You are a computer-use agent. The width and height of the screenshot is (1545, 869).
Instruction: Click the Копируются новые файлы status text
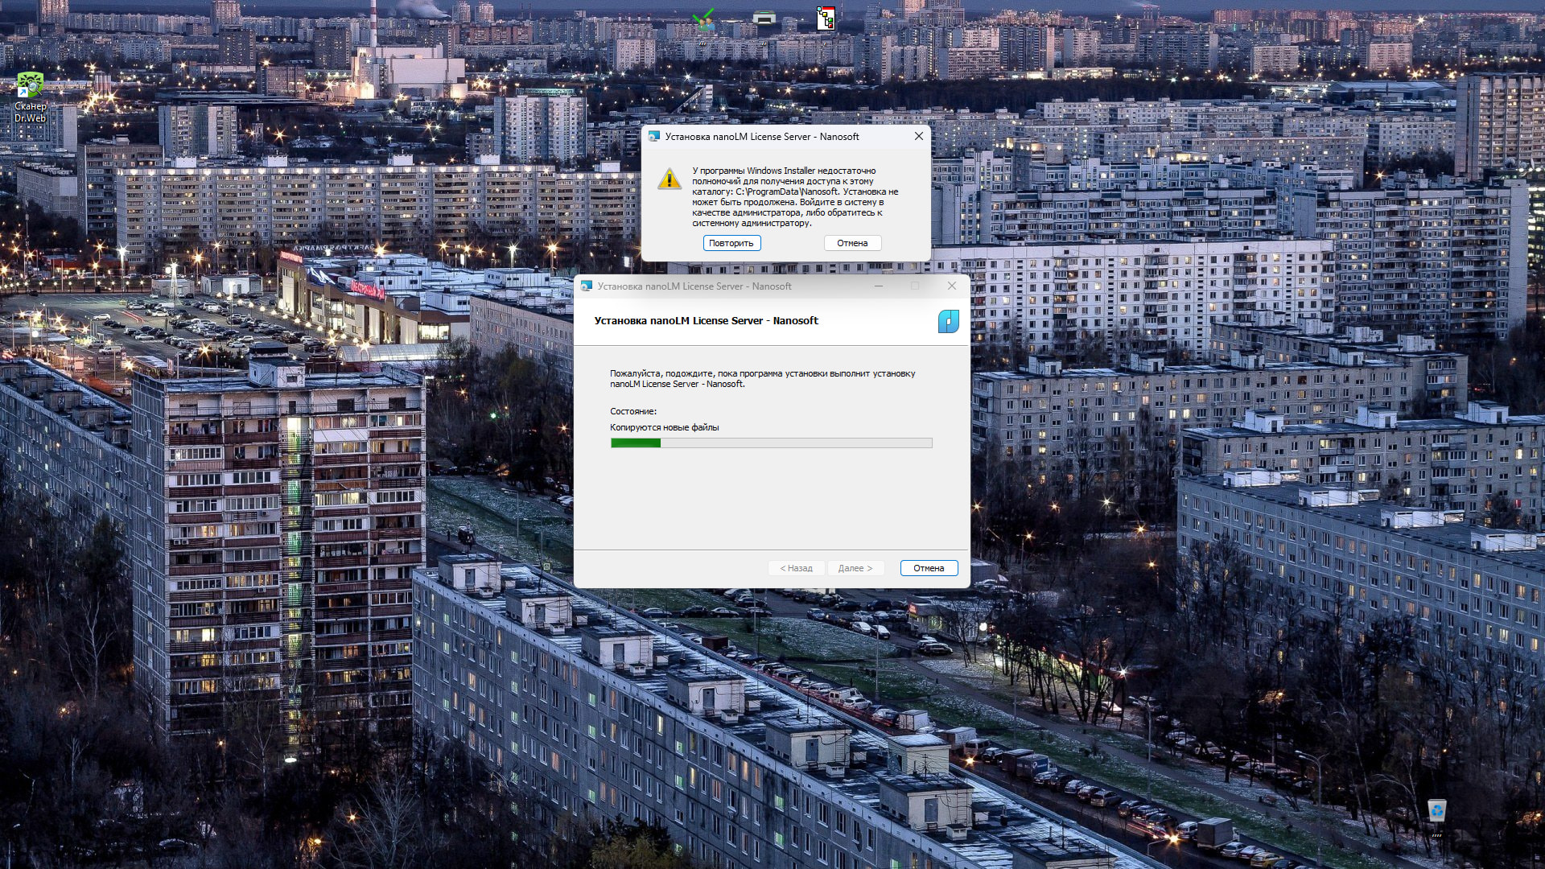click(x=664, y=427)
